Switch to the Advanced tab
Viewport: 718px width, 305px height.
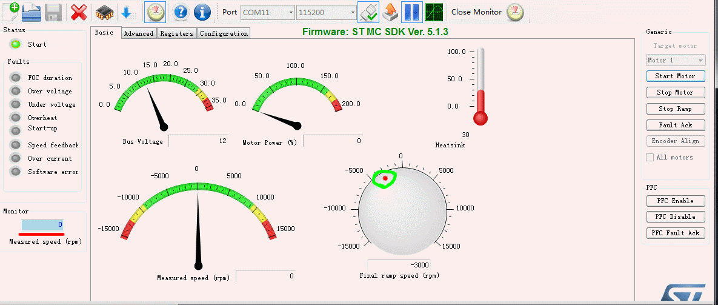[x=139, y=33]
